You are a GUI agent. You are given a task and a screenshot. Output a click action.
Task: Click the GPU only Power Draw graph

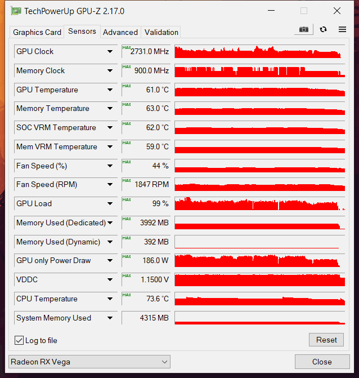pyautogui.click(x=260, y=260)
